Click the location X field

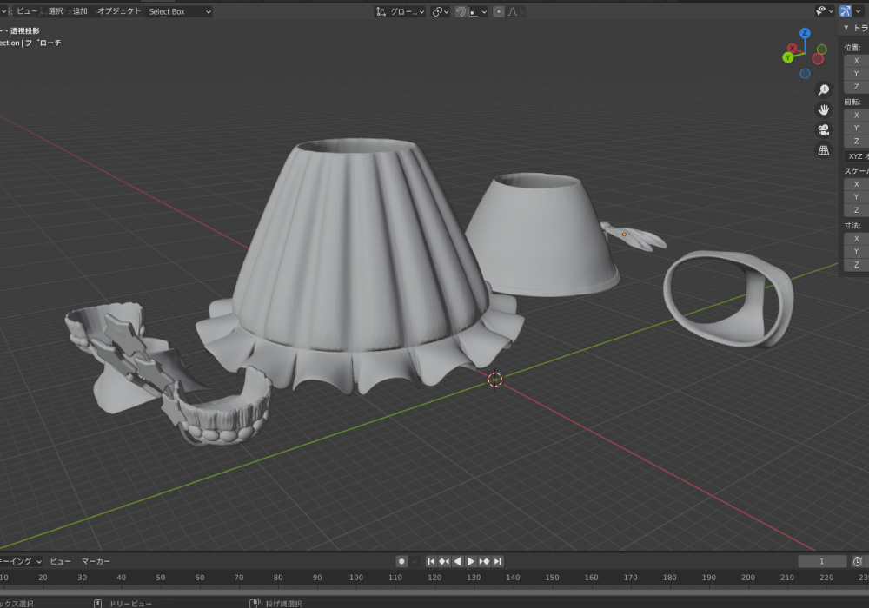pyautogui.click(x=856, y=61)
